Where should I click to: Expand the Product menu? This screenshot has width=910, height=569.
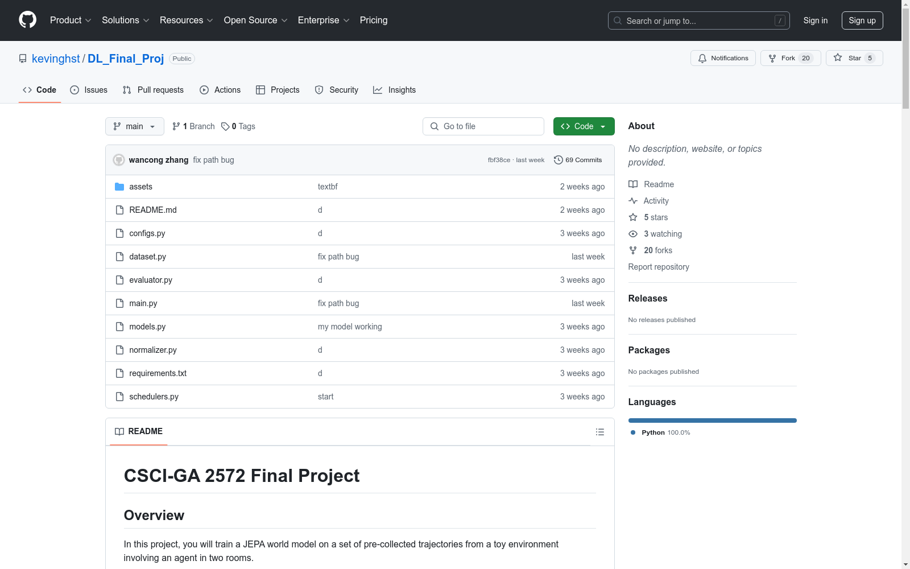[x=71, y=20]
